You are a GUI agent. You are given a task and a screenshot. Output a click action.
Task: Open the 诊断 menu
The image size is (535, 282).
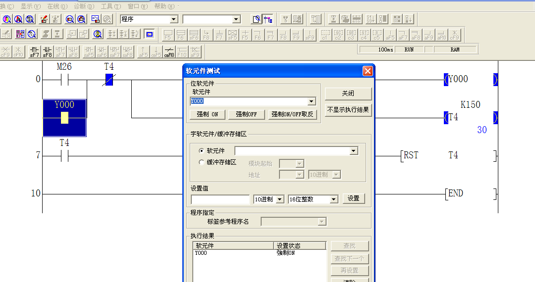click(x=83, y=6)
